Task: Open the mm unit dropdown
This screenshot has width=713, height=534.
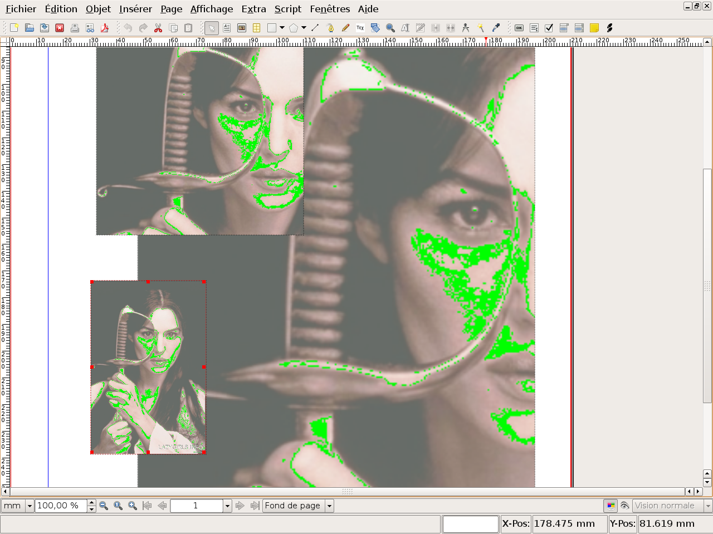Action: [30, 506]
